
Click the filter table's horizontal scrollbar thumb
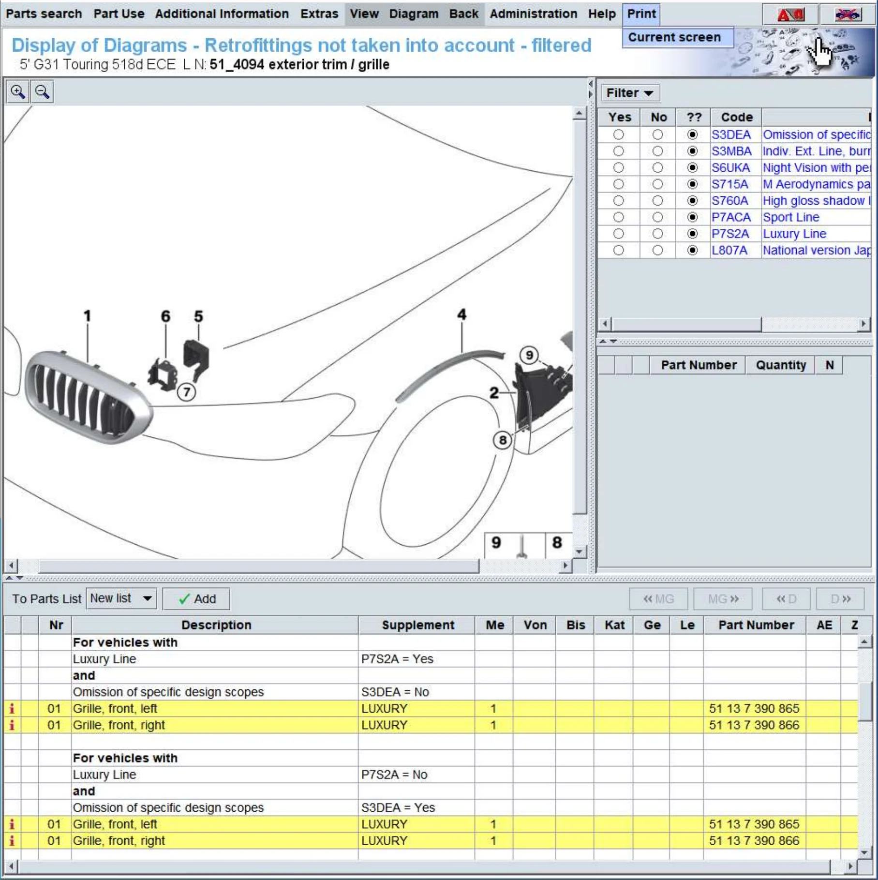tap(686, 324)
